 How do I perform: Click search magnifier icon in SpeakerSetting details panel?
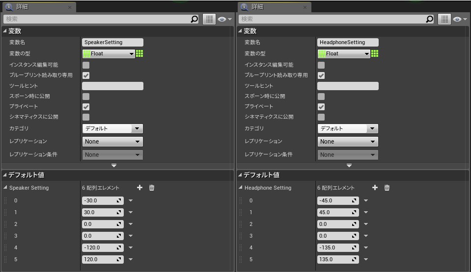click(194, 19)
